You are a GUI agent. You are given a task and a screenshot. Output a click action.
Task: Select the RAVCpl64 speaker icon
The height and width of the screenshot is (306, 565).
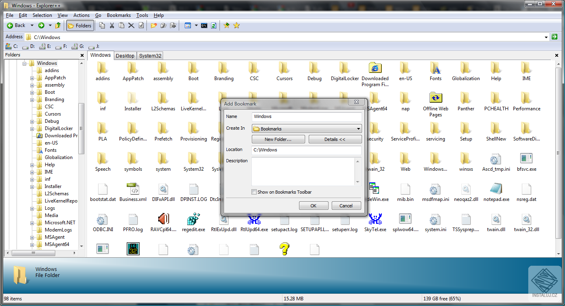pos(163,219)
